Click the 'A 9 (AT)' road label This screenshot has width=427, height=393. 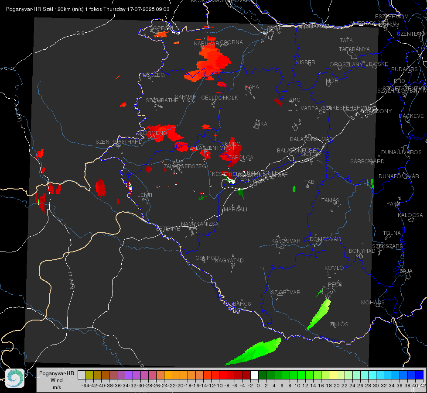click(17, 113)
